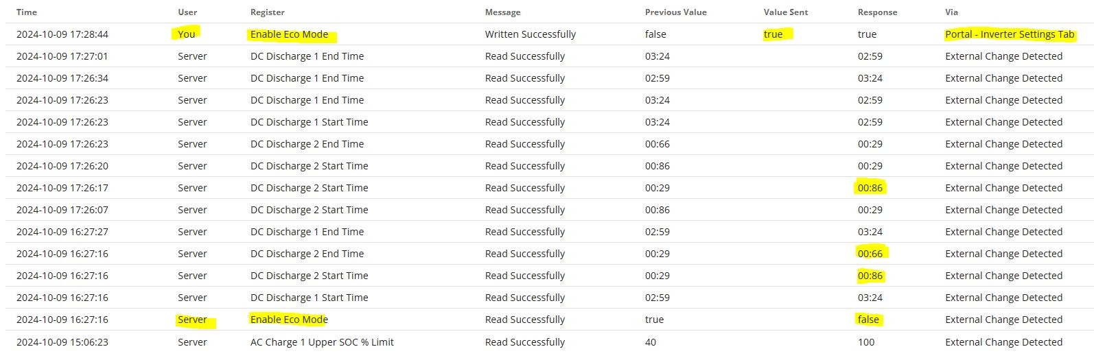Select the Response column header
The width and height of the screenshot is (1094, 360).
coord(877,12)
